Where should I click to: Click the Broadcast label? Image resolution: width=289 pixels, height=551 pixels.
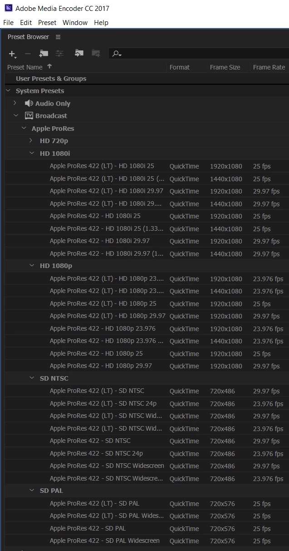tap(51, 116)
